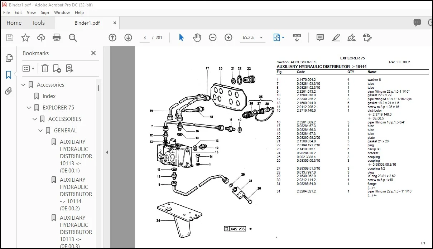Click the 'circlip 38' part name

pos(374,150)
